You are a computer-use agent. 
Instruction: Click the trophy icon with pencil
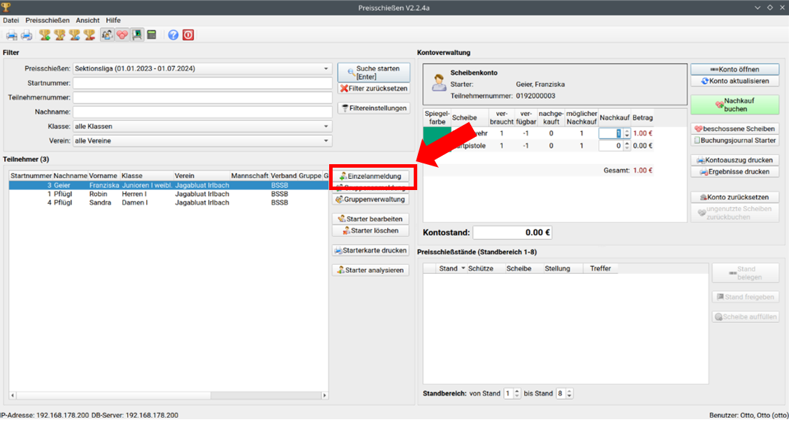(59, 35)
